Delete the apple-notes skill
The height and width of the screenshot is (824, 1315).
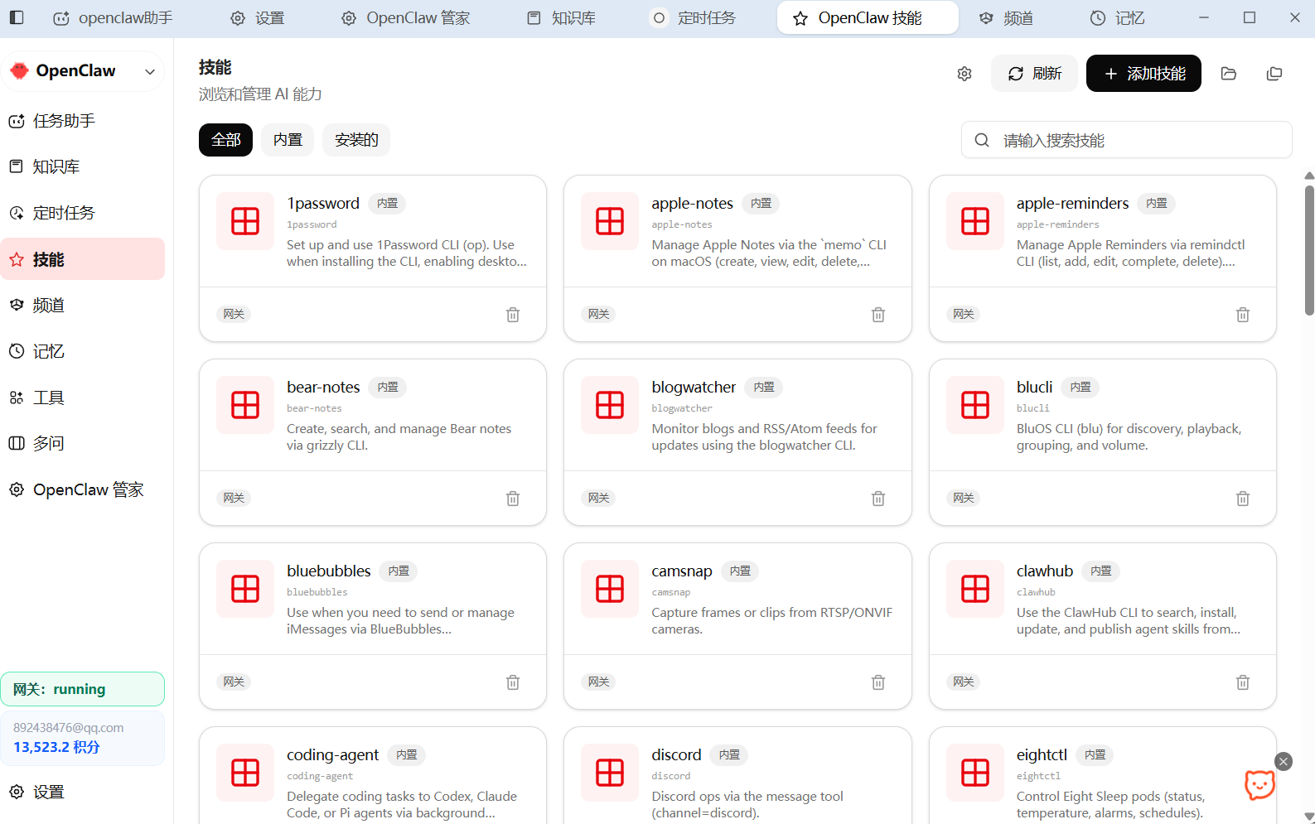[x=878, y=315]
